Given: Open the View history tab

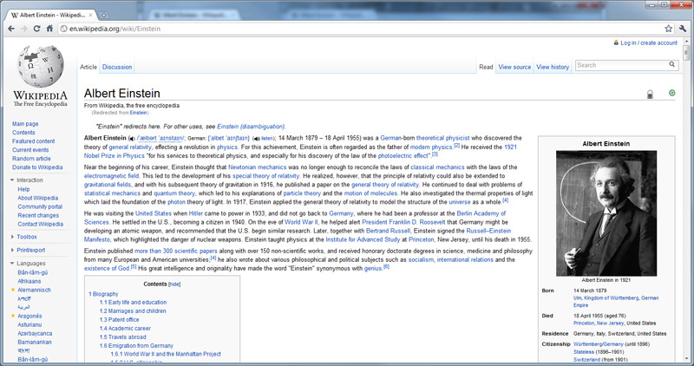Looking at the screenshot, I should click(553, 67).
